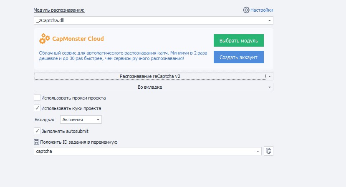The width and height of the screenshot is (346, 187).
Task: Expand the captcha variable dropdown arrow
Action: [258, 151]
